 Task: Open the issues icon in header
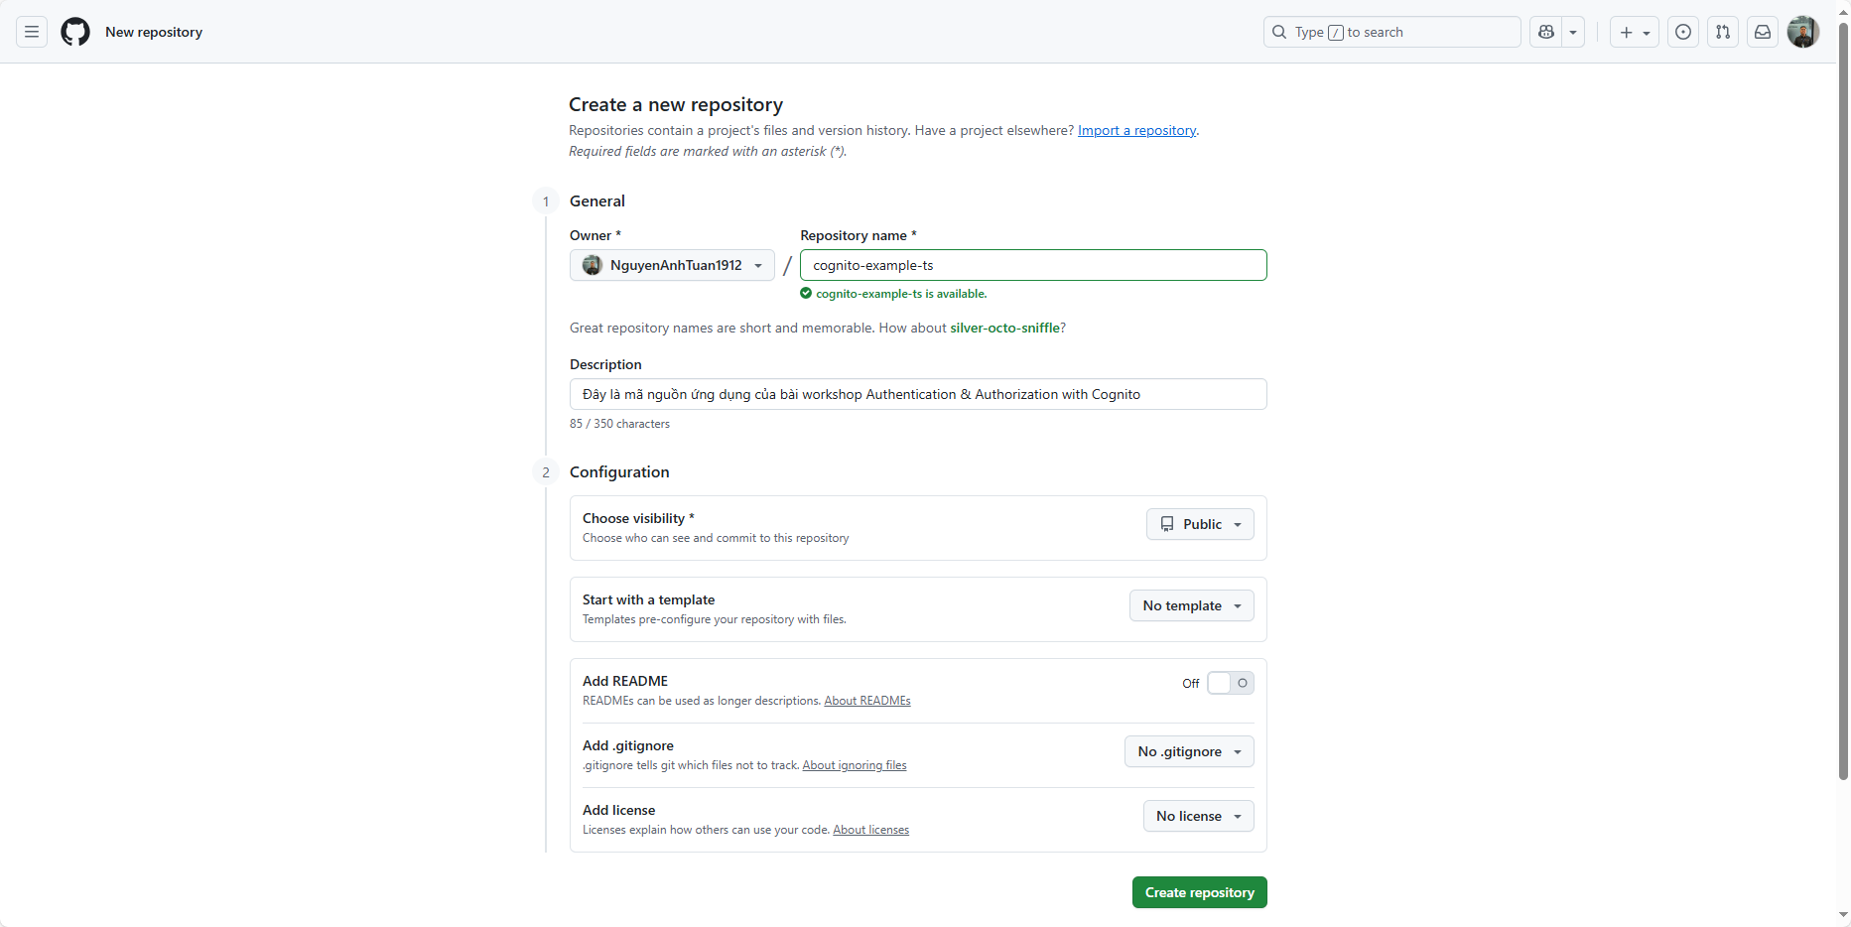1683,32
